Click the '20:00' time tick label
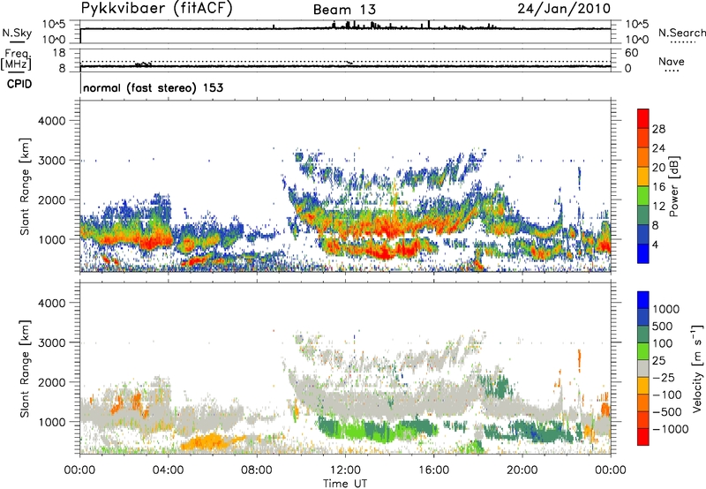This screenshot has width=706, height=489. click(x=522, y=470)
